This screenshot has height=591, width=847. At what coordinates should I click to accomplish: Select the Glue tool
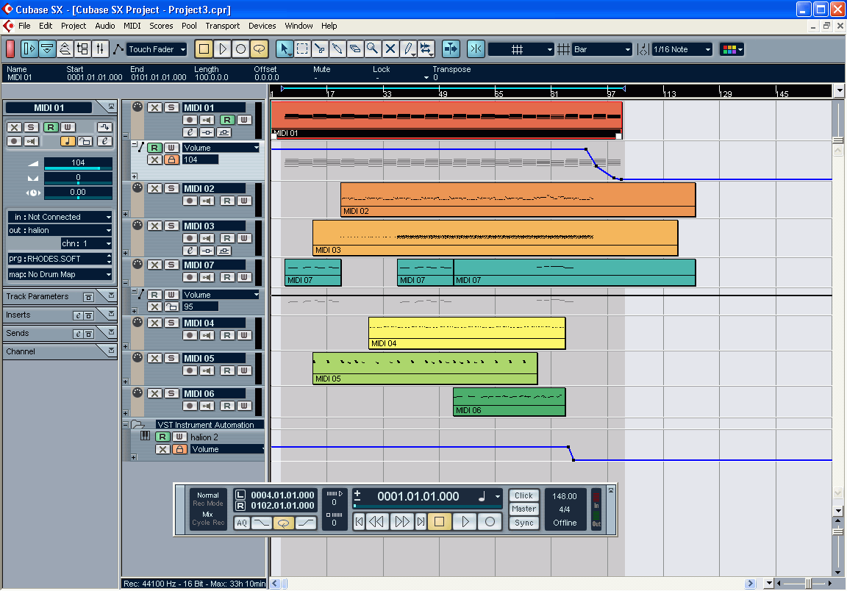(x=337, y=49)
